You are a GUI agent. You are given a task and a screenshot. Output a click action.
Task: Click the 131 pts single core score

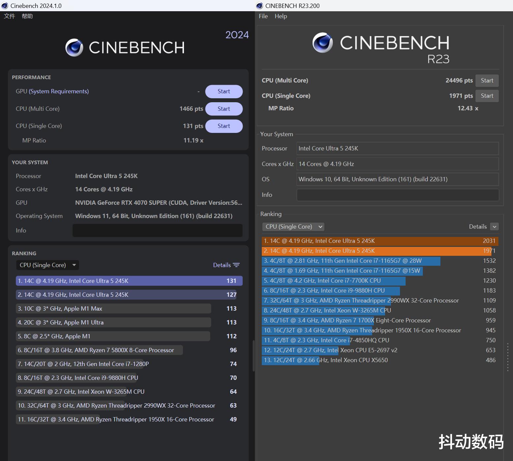click(x=193, y=126)
